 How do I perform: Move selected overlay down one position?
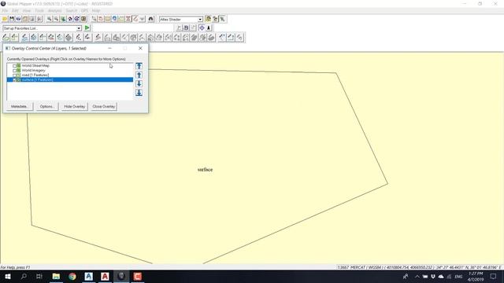(139, 84)
